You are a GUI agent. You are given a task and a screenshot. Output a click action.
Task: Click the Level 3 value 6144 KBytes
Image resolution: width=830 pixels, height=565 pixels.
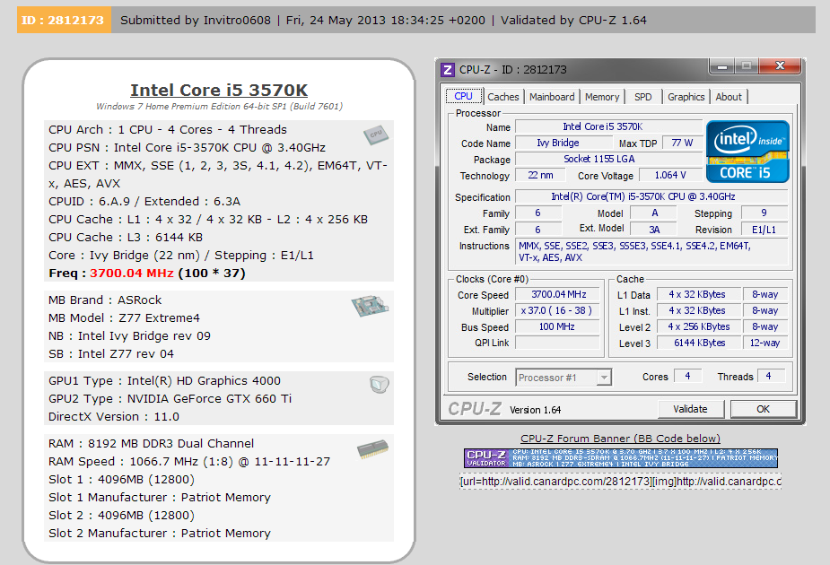pos(698,343)
